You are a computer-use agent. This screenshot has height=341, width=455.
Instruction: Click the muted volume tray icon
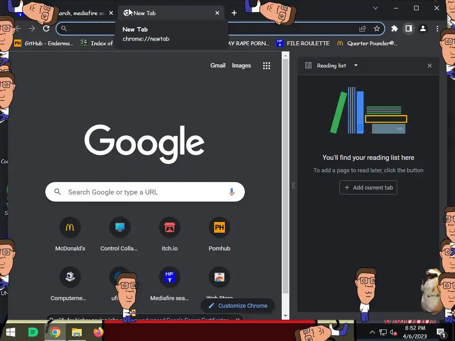coord(393,332)
